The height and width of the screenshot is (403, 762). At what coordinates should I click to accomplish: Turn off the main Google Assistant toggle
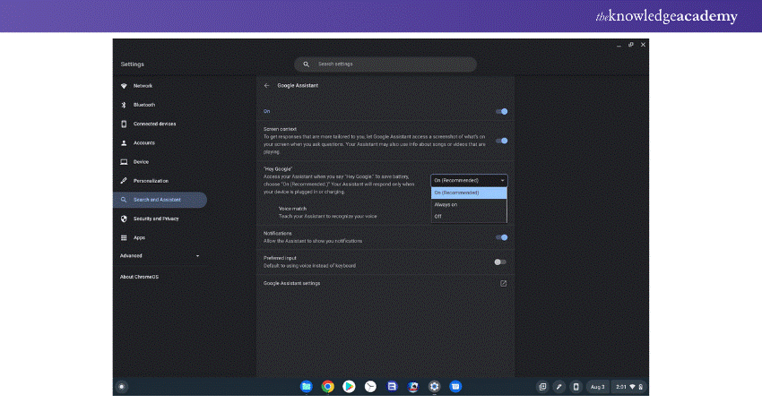coord(501,111)
